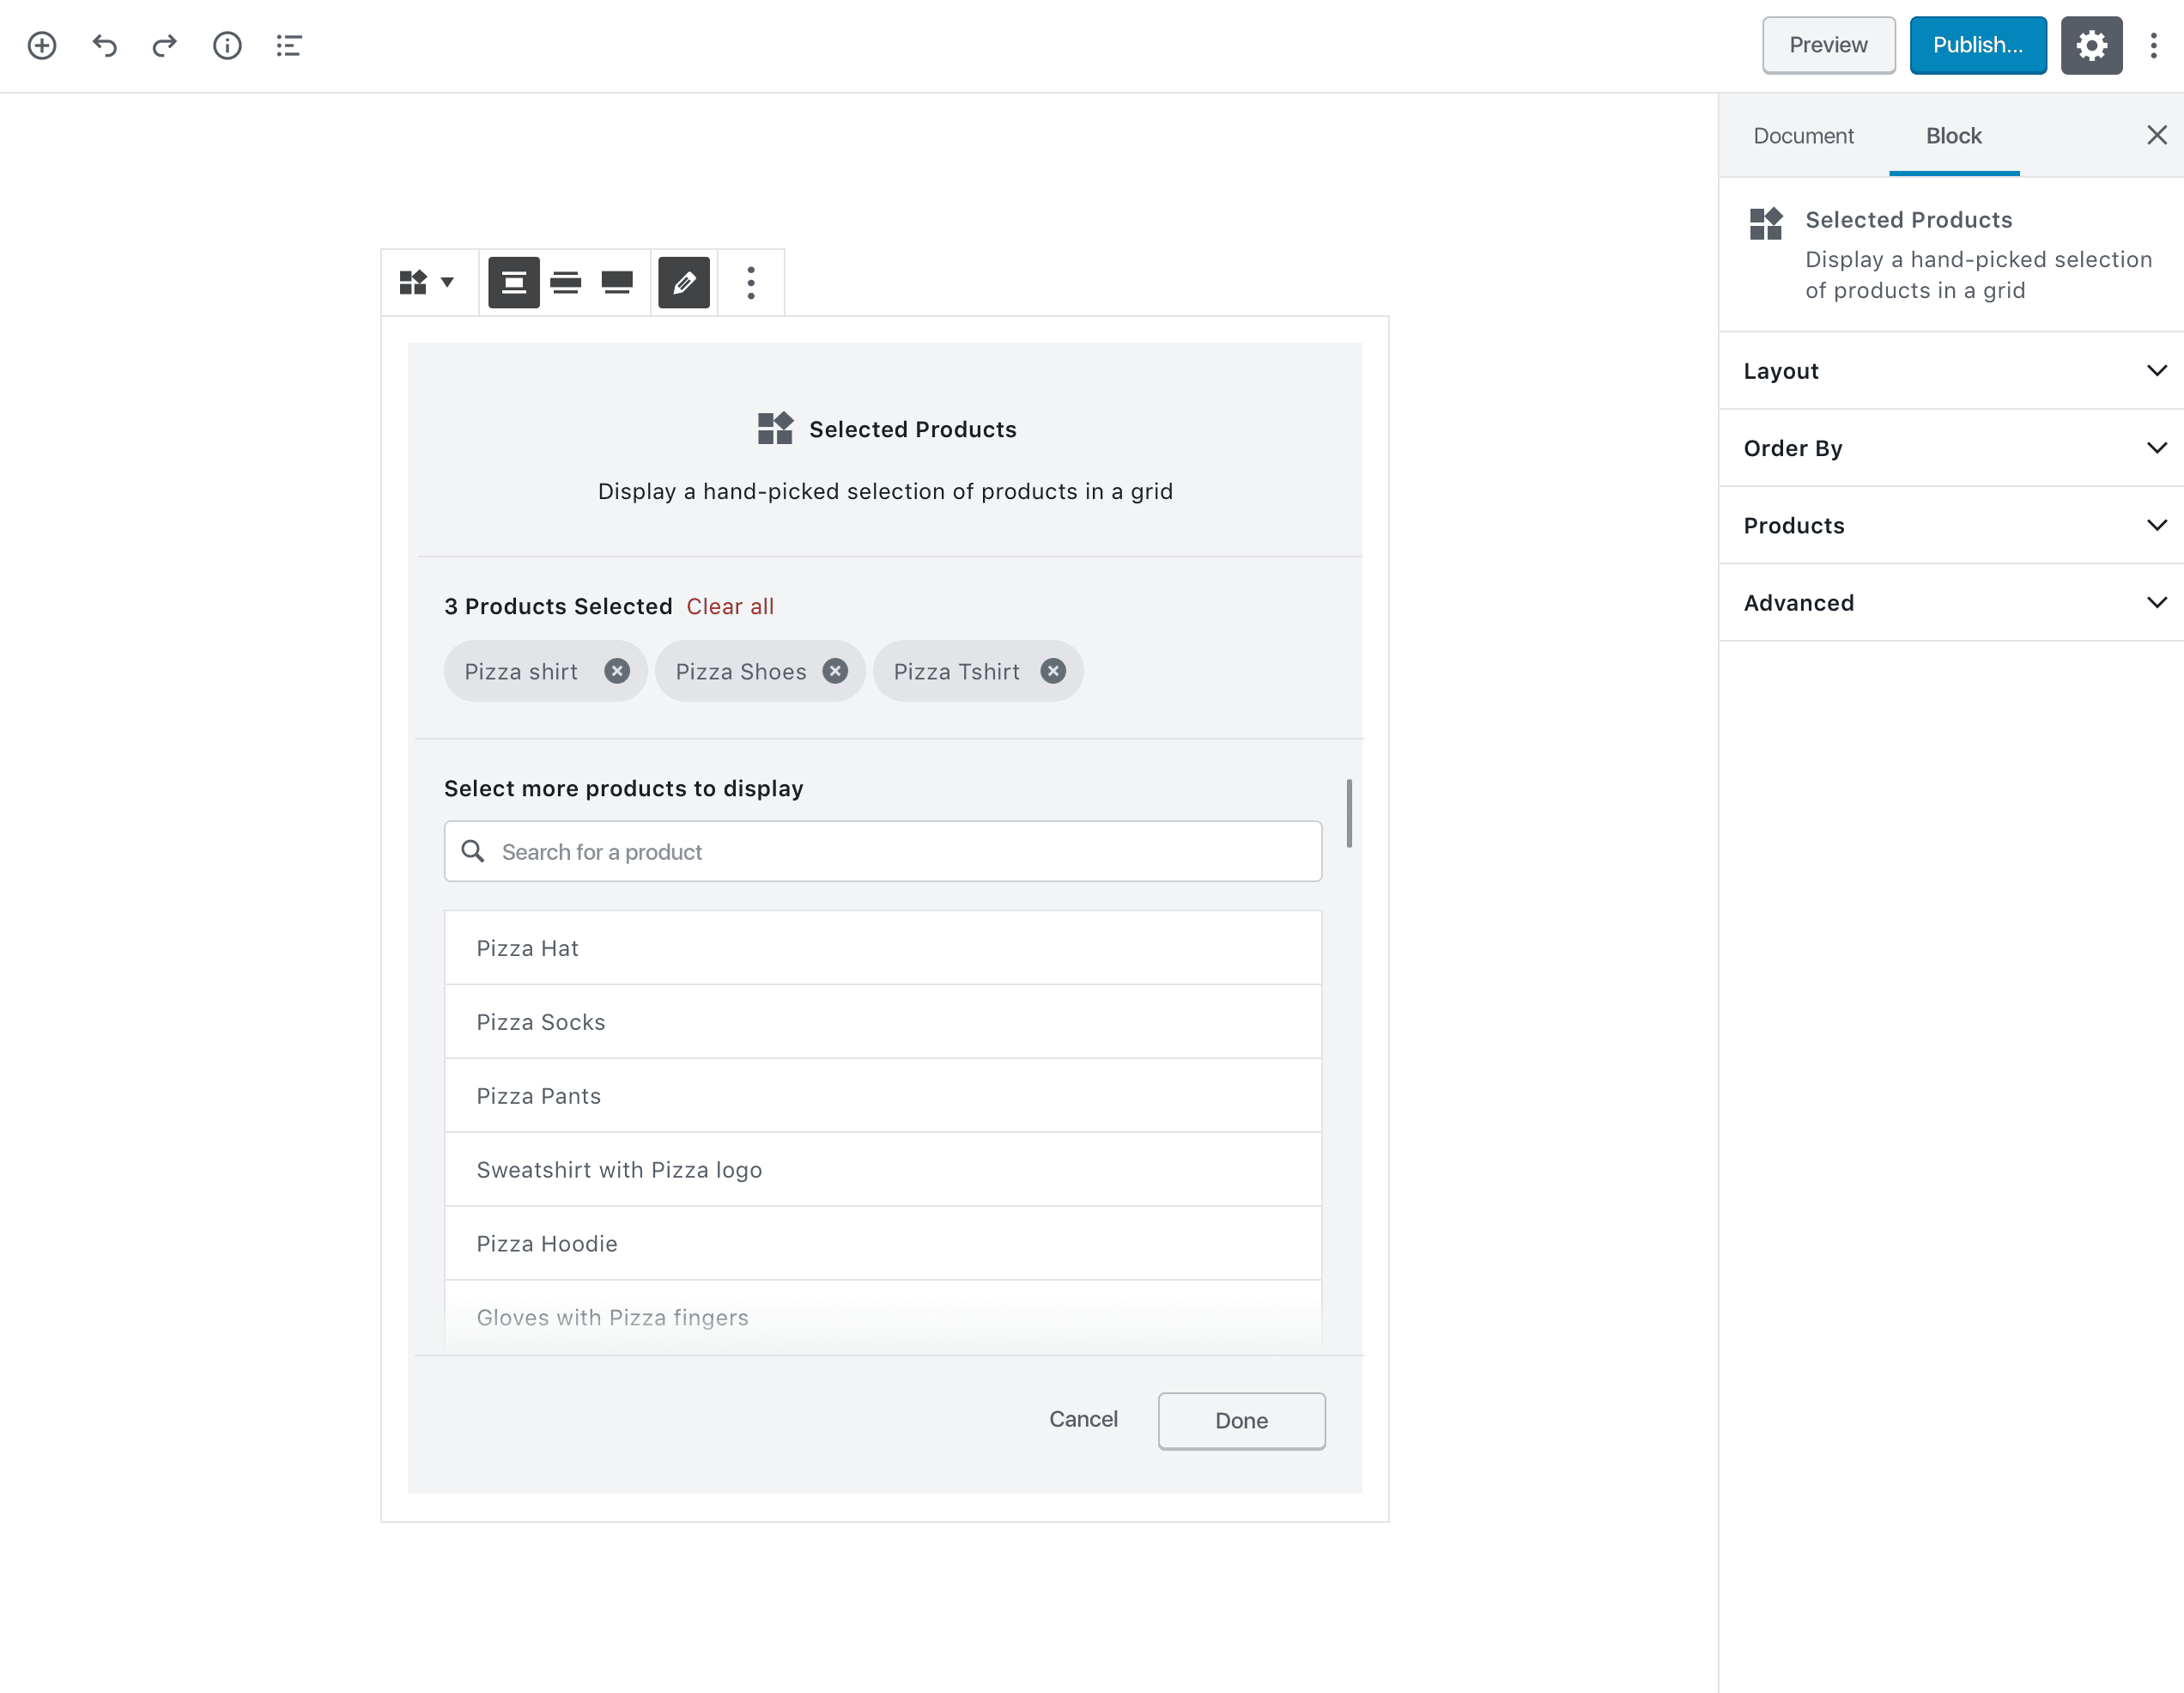
Task: Click the Add block plus icon
Action: point(42,45)
